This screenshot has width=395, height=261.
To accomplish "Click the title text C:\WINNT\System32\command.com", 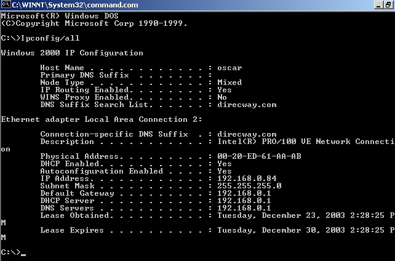I will click(x=75, y=5).
